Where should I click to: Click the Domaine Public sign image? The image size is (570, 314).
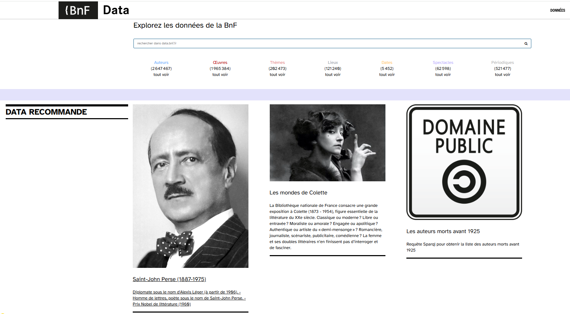[x=464, y=162]
